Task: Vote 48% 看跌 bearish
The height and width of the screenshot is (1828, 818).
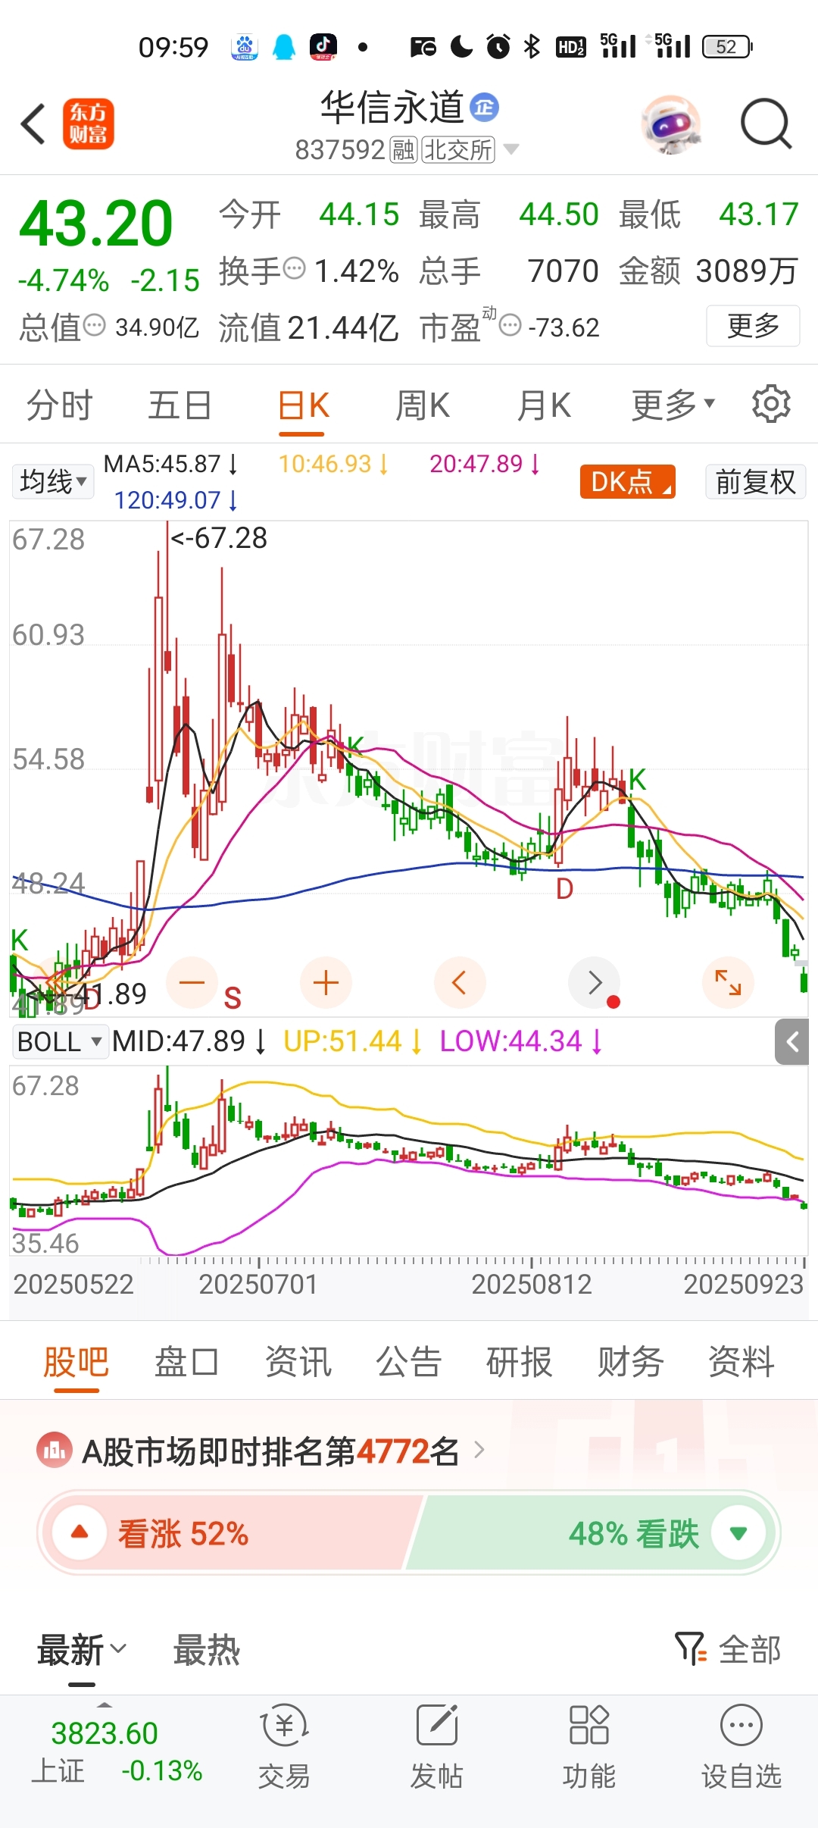Action: tap(591, 1532)
